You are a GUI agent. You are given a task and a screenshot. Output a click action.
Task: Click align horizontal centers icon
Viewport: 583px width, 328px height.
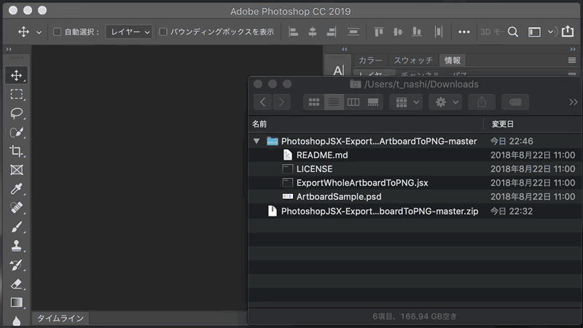pyautogui.click(x=313, y=32)
